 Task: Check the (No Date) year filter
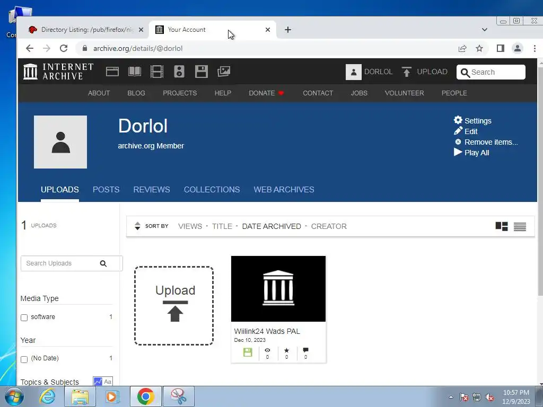24,359
